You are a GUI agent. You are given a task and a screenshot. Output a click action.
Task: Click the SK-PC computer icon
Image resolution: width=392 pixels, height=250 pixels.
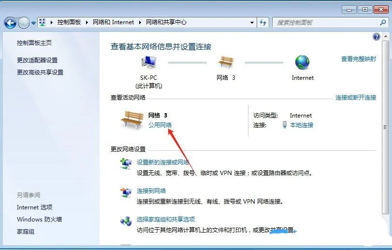149,62
